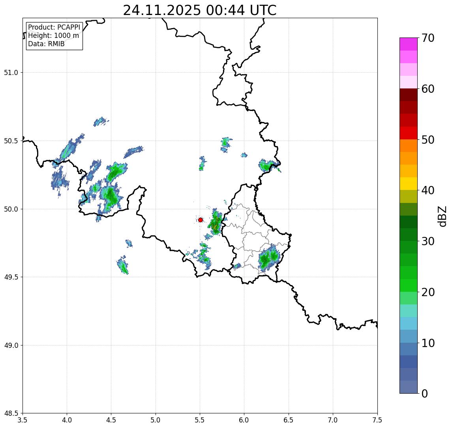Click 'Product: PCAPPI' in the info box
452x428 pixels.
pyautogui.click(x=54, y=27)
